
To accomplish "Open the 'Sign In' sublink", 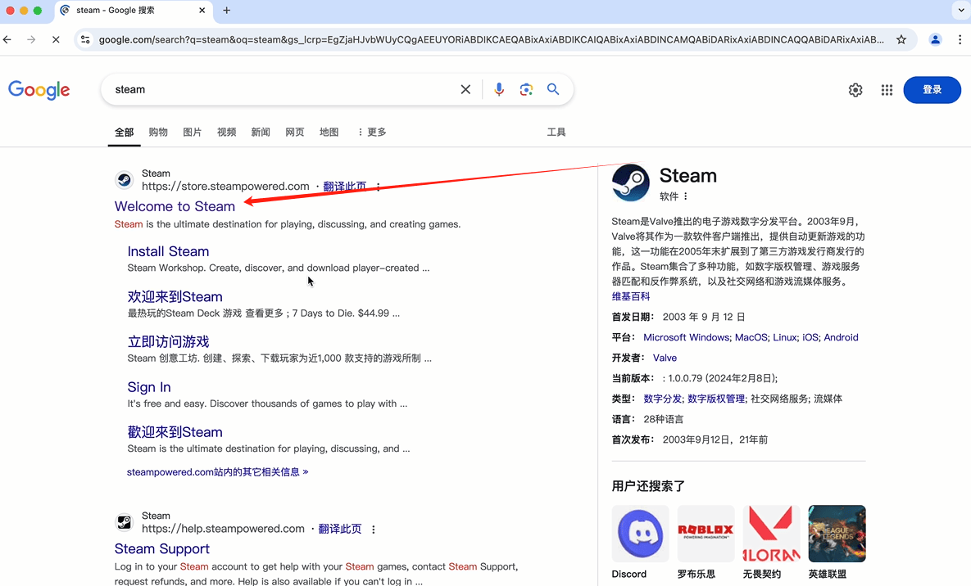I will (x=148, y=387).
